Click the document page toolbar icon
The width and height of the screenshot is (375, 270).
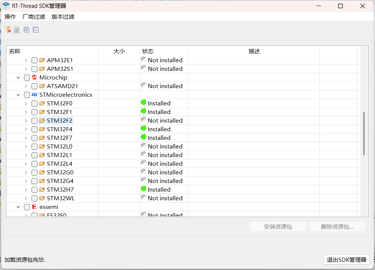click(x=17, y=30)
